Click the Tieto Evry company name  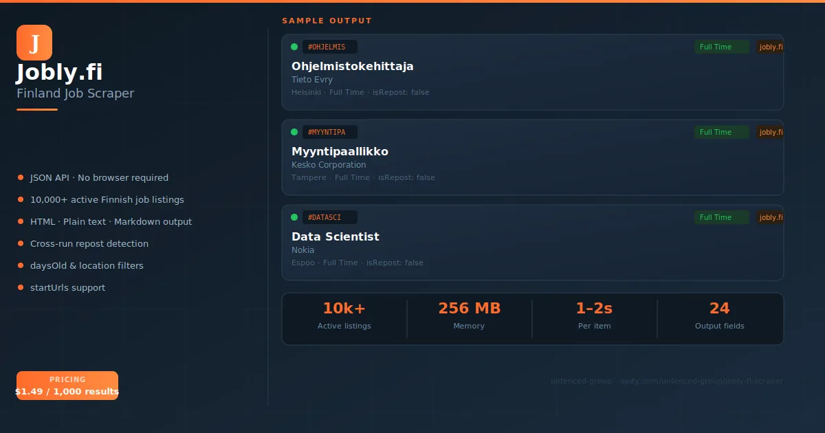tap(312, 80)
